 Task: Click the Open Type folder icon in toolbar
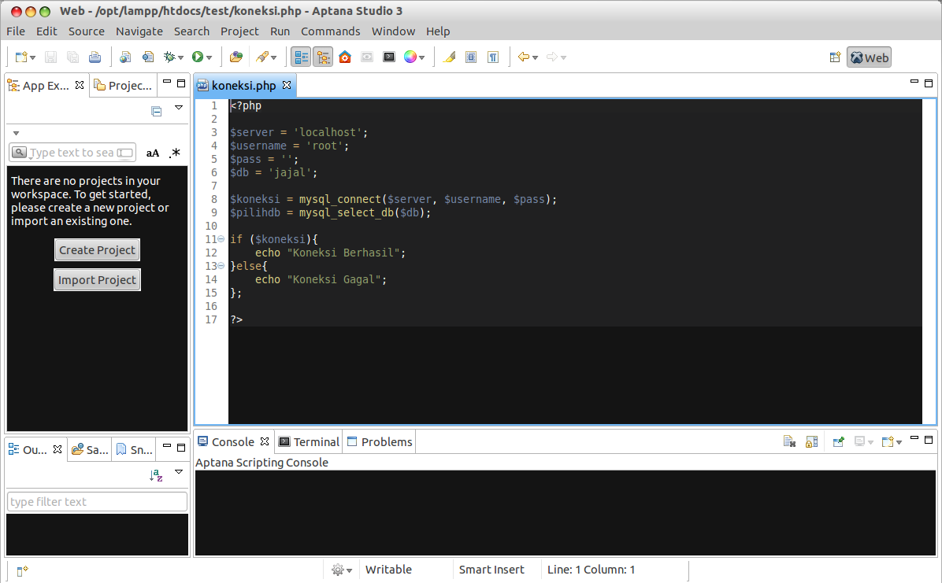(x=236, y=57)
